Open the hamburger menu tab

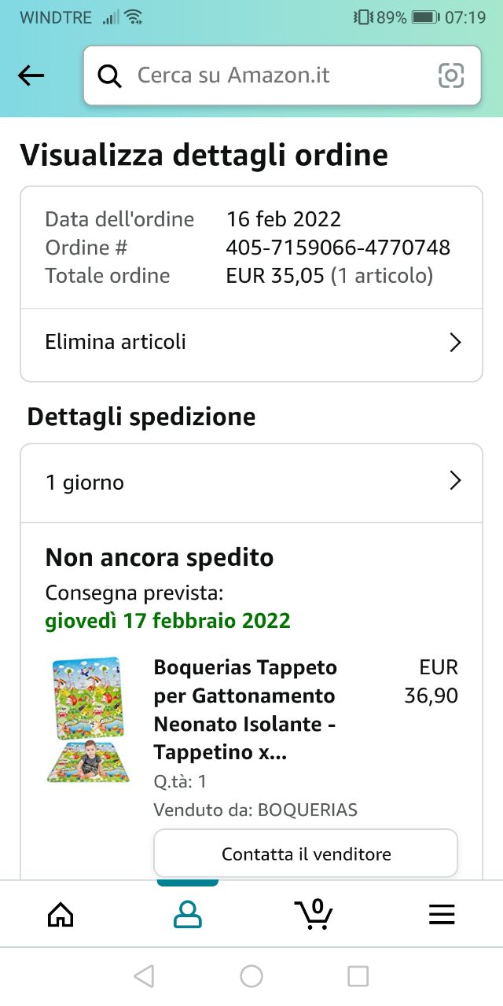442,914
